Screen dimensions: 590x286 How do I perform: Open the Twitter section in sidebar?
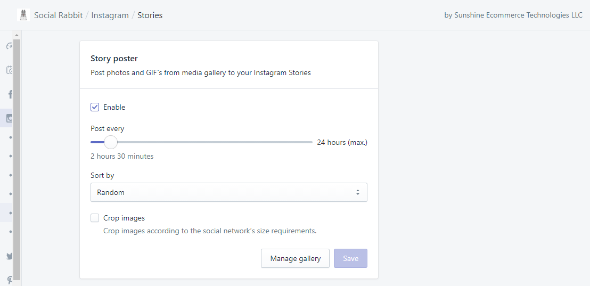pyautogui.click(x=10, y=256)
